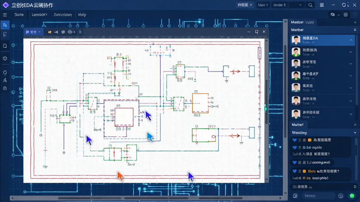360x202 pixels.
Task: Expand the fifth member row chevron
Action: click(351, 88)
